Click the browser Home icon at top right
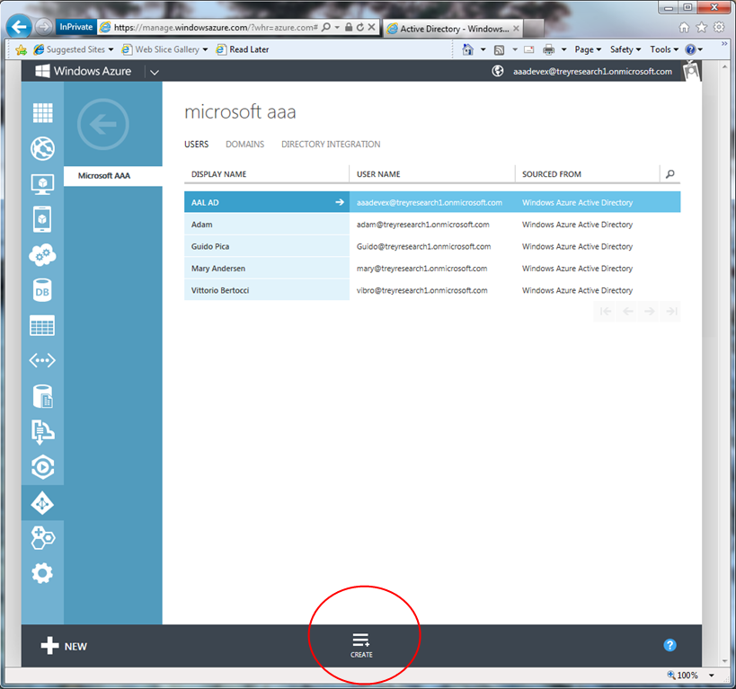 pyautogui.click(x=685, y=27)
